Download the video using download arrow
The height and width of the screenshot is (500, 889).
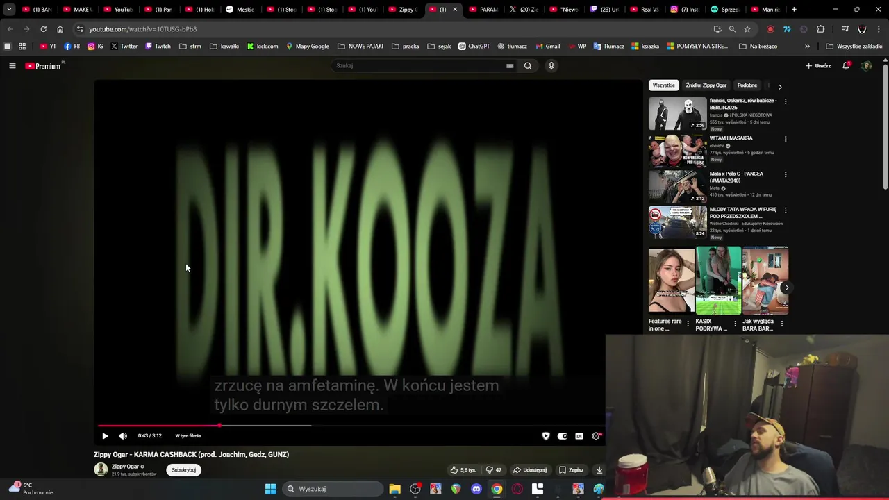click(599, 470)
